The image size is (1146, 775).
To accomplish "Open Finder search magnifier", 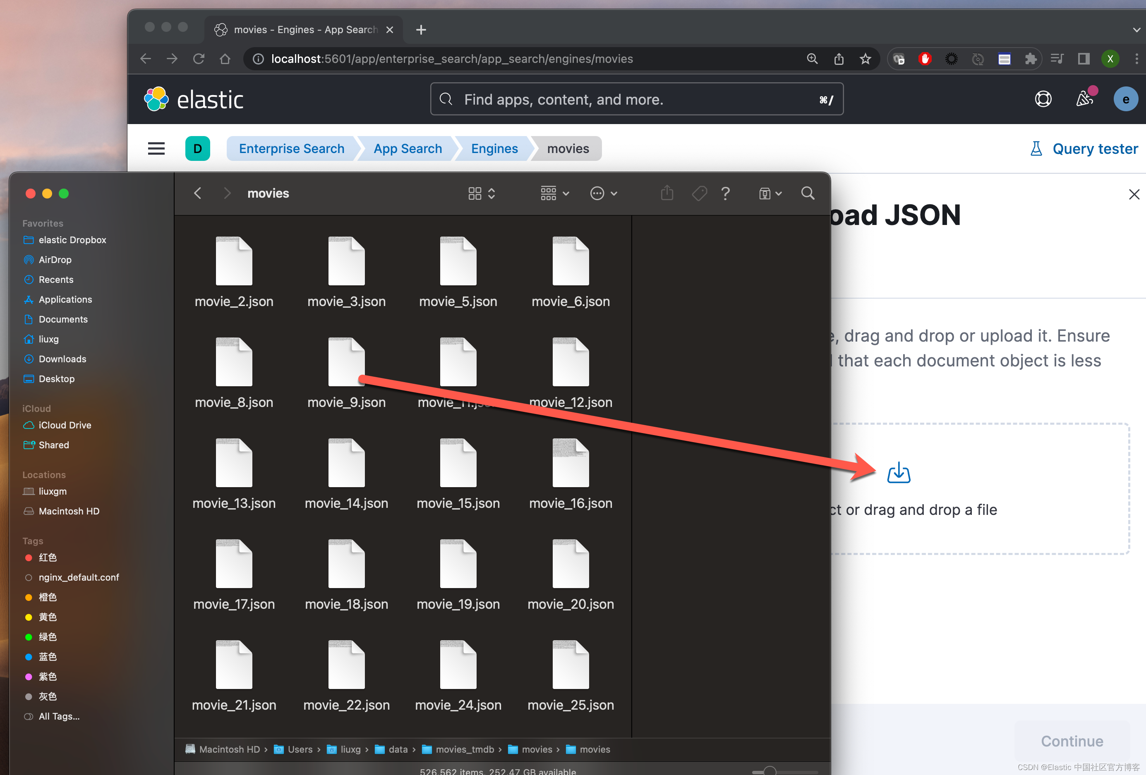I will [x=807, y=193].
